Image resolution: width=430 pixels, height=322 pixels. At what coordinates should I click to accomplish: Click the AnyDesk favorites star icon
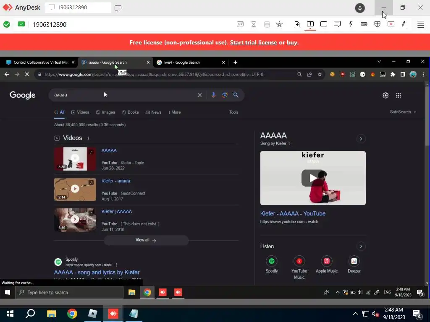click(x=279, y=24)
